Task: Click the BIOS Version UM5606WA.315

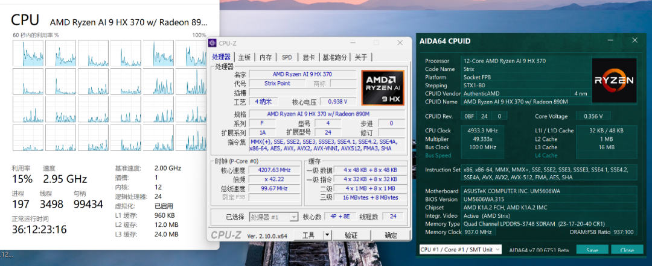Action: 484,199
